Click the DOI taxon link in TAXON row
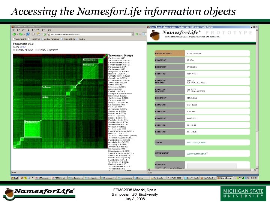The image size is (270, 202). 196,143
